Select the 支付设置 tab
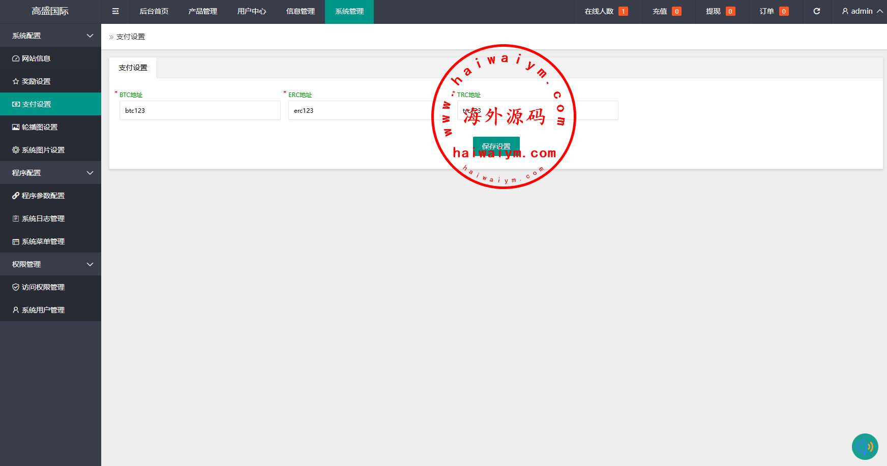 pyautogui.click(x=133, y=68)
